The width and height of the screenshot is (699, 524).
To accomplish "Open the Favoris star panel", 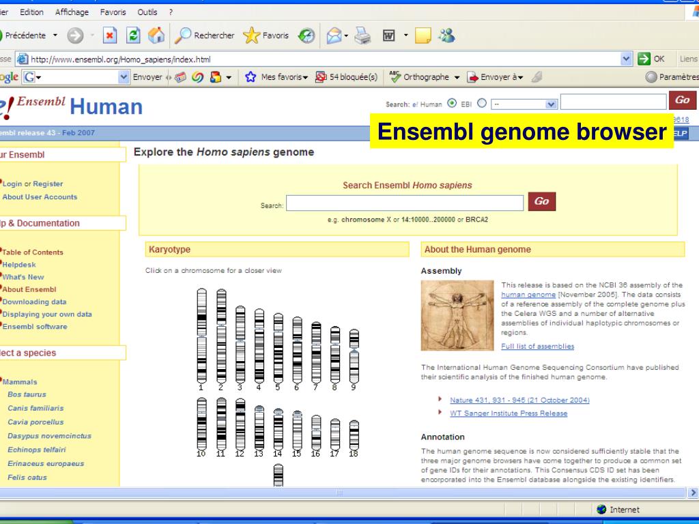I will (x=266, y=35).
